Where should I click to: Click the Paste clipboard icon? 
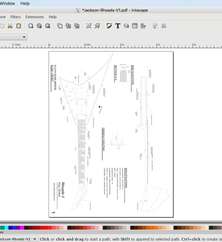[x=19, y=26]
